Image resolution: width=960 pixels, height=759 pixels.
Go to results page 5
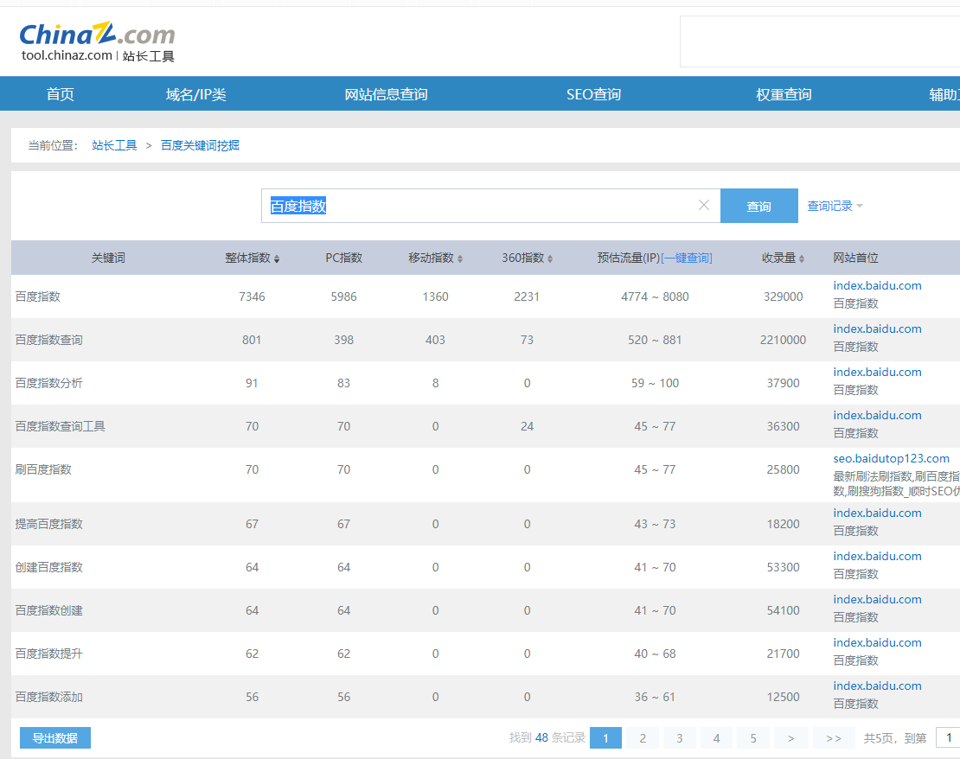753,738
